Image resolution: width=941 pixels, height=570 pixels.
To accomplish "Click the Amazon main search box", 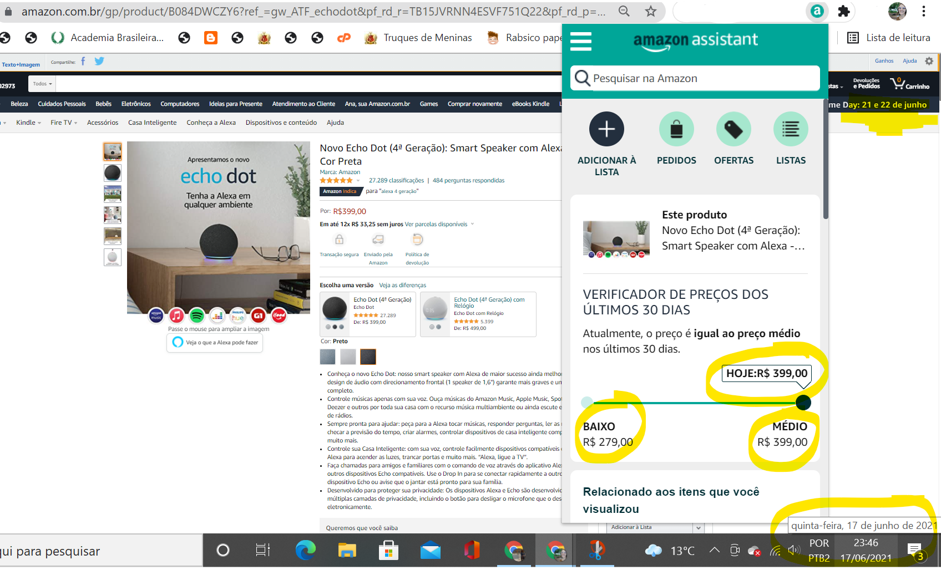I will [308, 84].
